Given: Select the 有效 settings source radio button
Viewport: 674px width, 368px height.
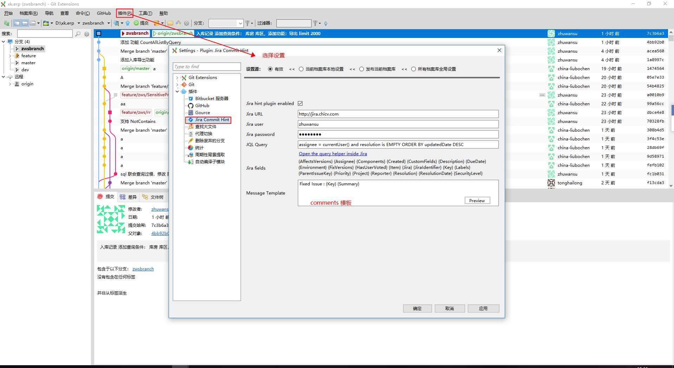Looking at the screenshot, I should 270,69.
